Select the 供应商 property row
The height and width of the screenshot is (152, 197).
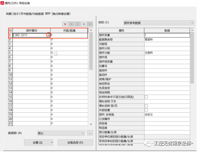pyautogui.click(x=144, y=123)
